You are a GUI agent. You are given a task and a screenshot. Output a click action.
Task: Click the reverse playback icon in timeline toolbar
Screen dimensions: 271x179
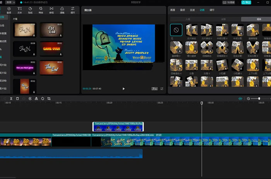(30, 98)
